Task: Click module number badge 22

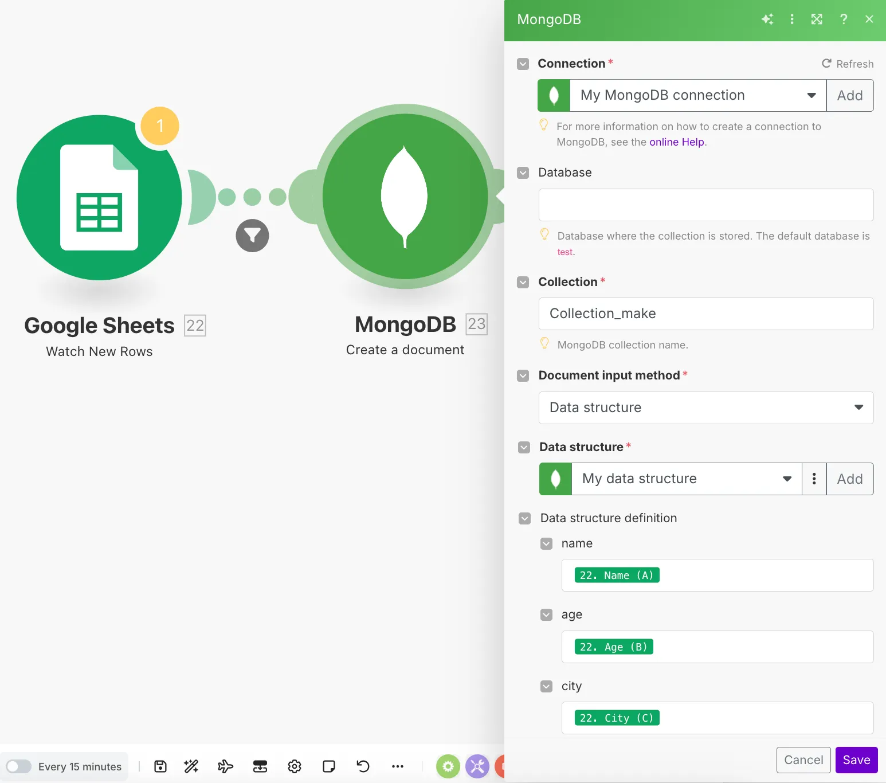Action: click(x=195, y=326)
